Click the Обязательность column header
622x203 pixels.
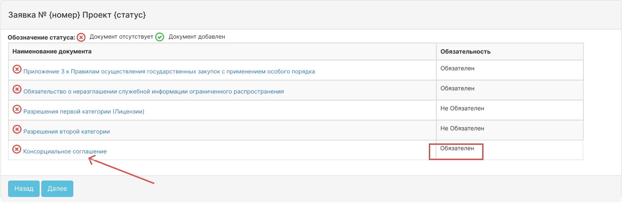(x=465, y=51)
